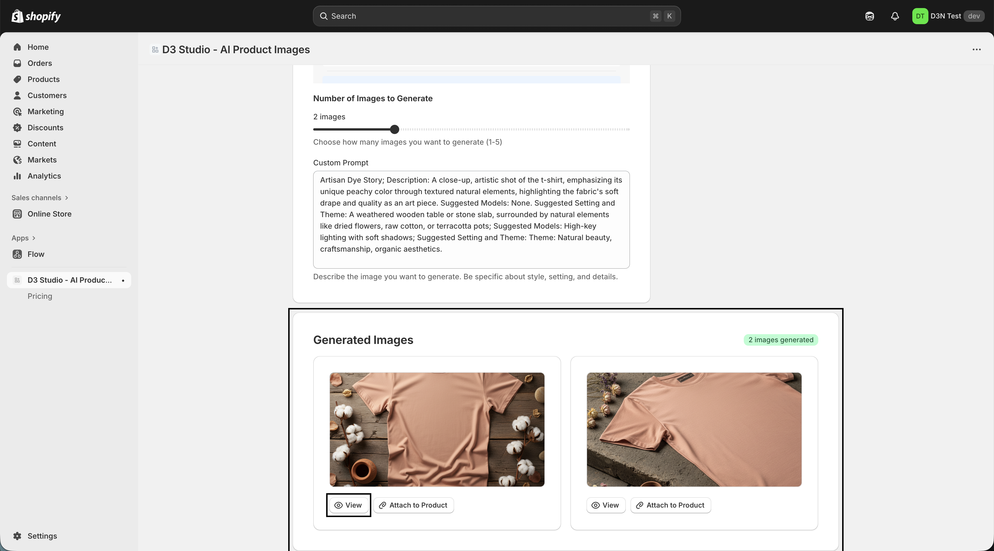Click the Settings gear icon
Image resolution: width=994 pixels, height=551 pixels.
[x=17, y=536]
